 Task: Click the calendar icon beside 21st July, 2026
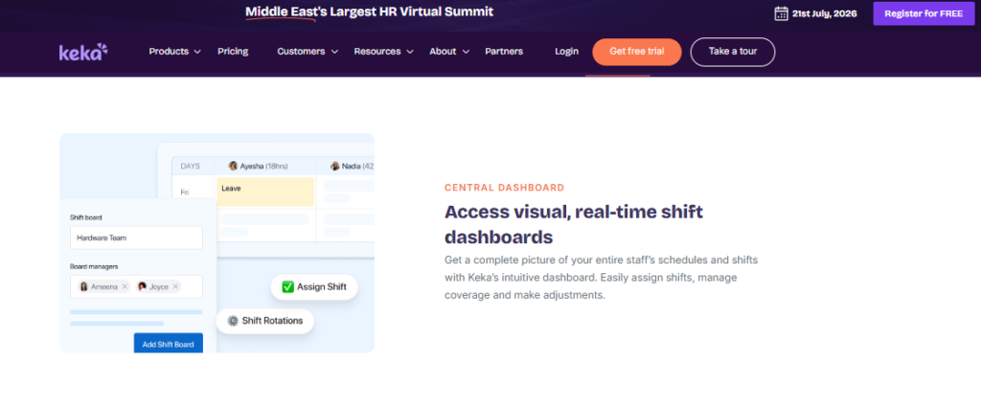pyautogui.click(x=781, y=13)
